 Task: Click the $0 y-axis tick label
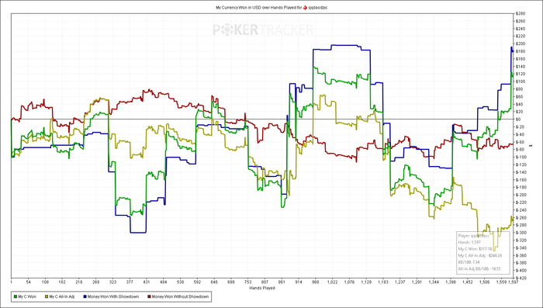[519, 119]
